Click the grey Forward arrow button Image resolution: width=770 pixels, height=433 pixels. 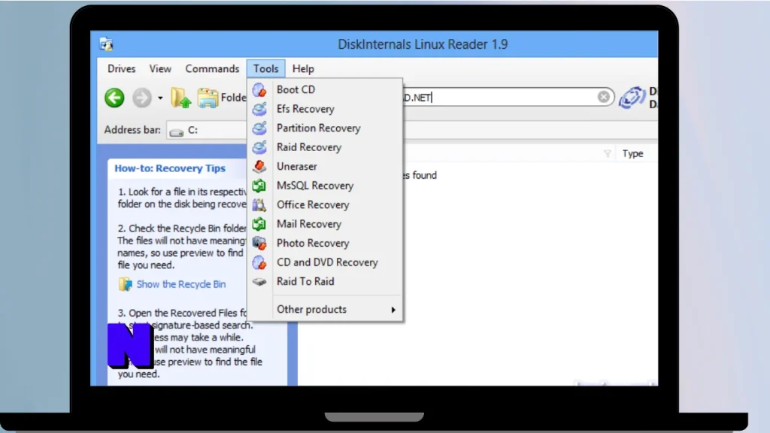pos(142,98)
